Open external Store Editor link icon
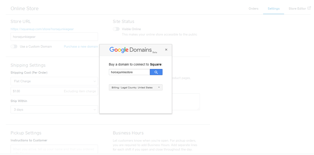 point(309,8)
